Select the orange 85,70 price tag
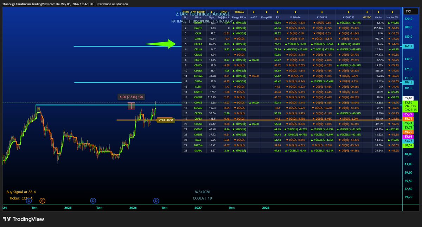The width and height of the screenshot is (422, 227). [x=409, y=132]
